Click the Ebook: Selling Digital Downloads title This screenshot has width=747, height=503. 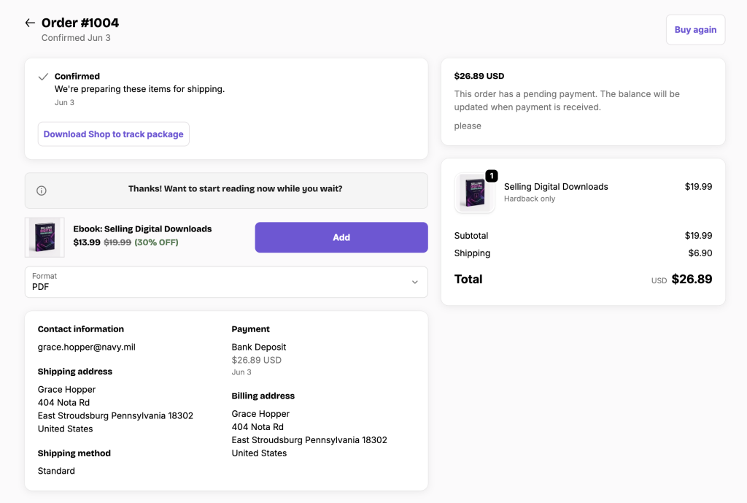[142, 229]
